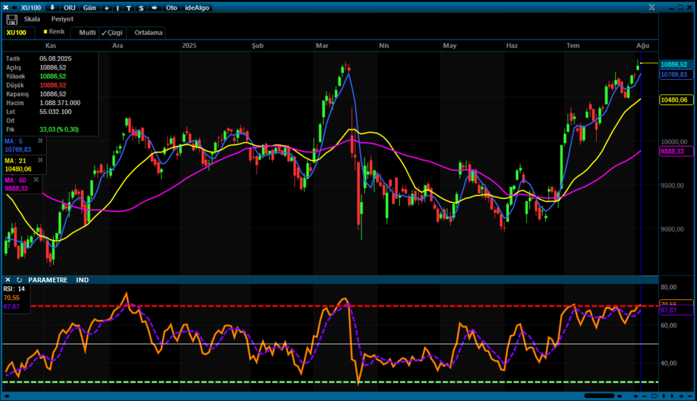Click the black horizontal scrollbar thumb
697x401 pixels.
[x=599, y=396]
